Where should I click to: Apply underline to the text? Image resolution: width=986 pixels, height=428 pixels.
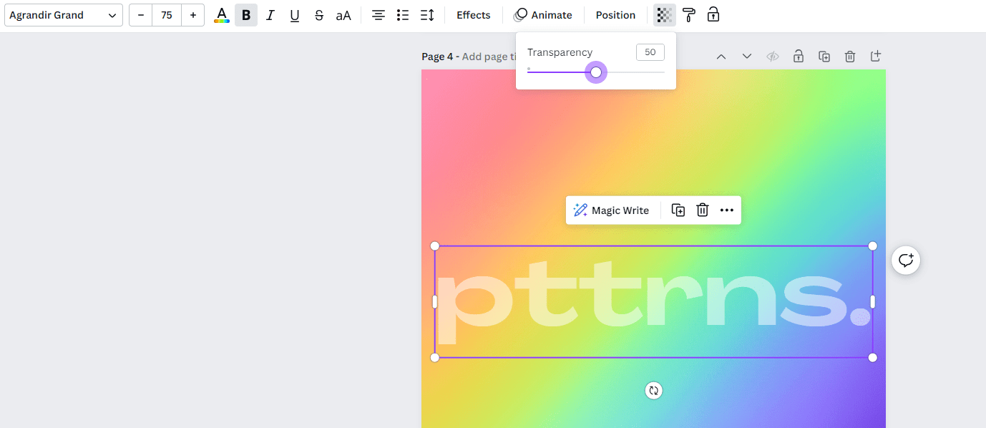pyautogui.click(x=294, y=14)
